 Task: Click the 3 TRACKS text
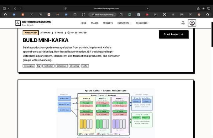[45, 33]
